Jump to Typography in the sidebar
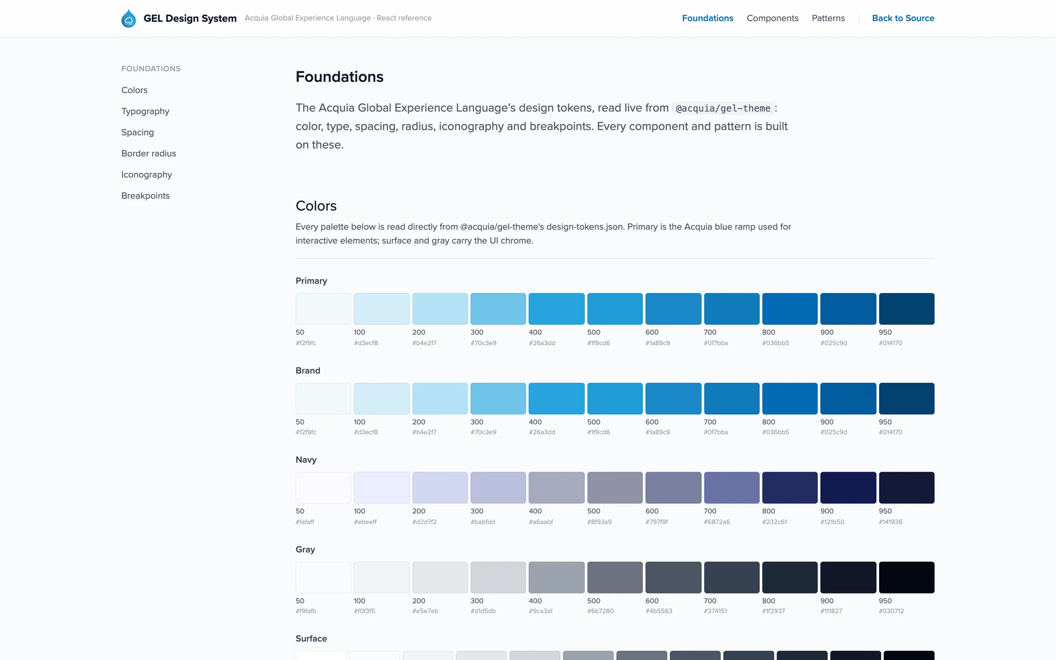Viewport: 1056px width, 660px height. point(145,111)
